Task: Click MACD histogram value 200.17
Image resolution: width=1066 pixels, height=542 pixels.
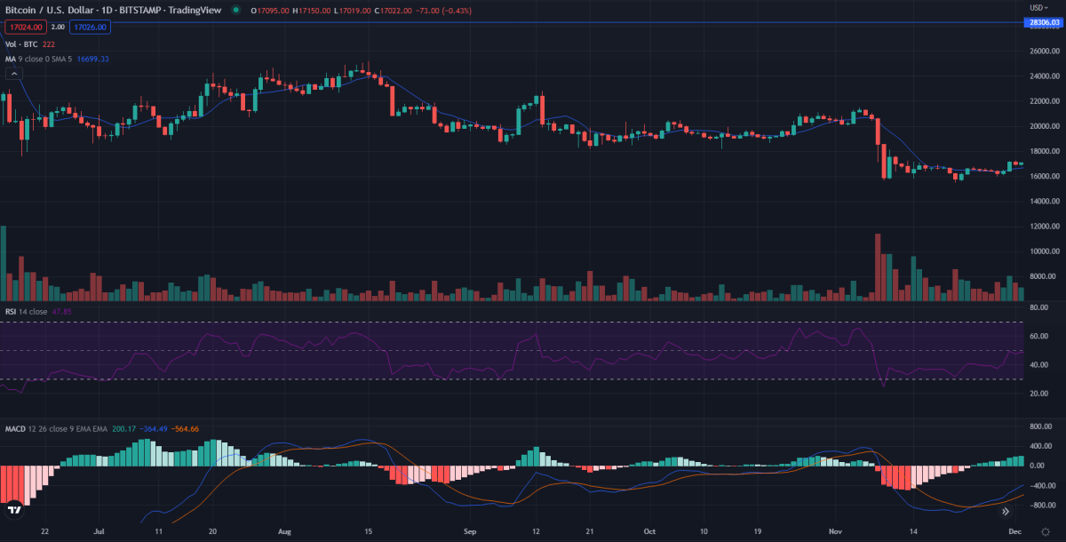Action: click(123, 429)
